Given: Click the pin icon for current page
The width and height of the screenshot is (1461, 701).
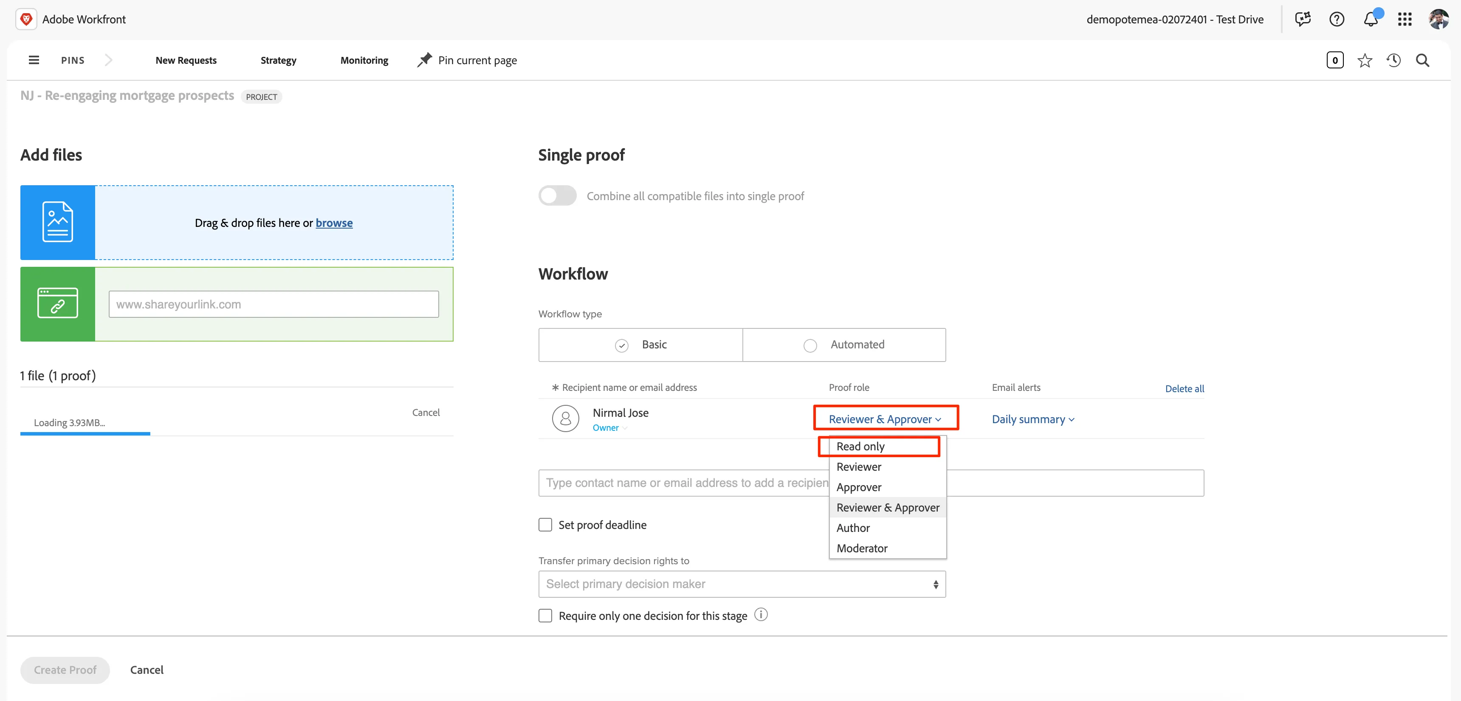Looking at the screenshot, I should pyautogui.click(x=424, y=60).
